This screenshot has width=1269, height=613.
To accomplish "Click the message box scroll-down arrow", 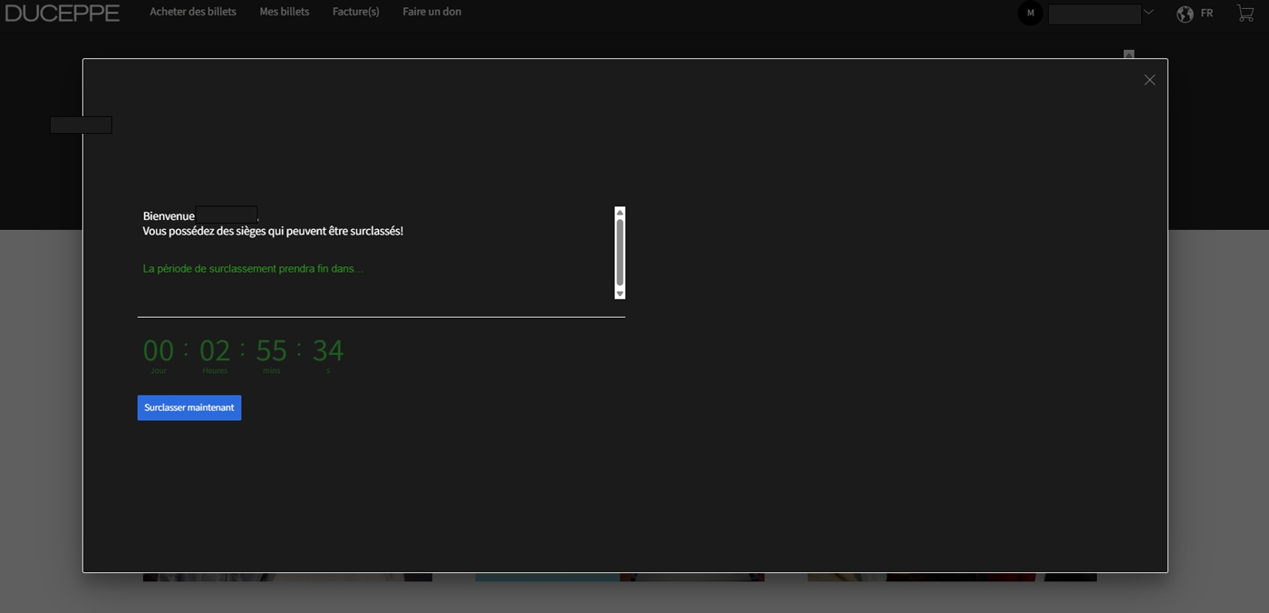I will tap(620, 293).
